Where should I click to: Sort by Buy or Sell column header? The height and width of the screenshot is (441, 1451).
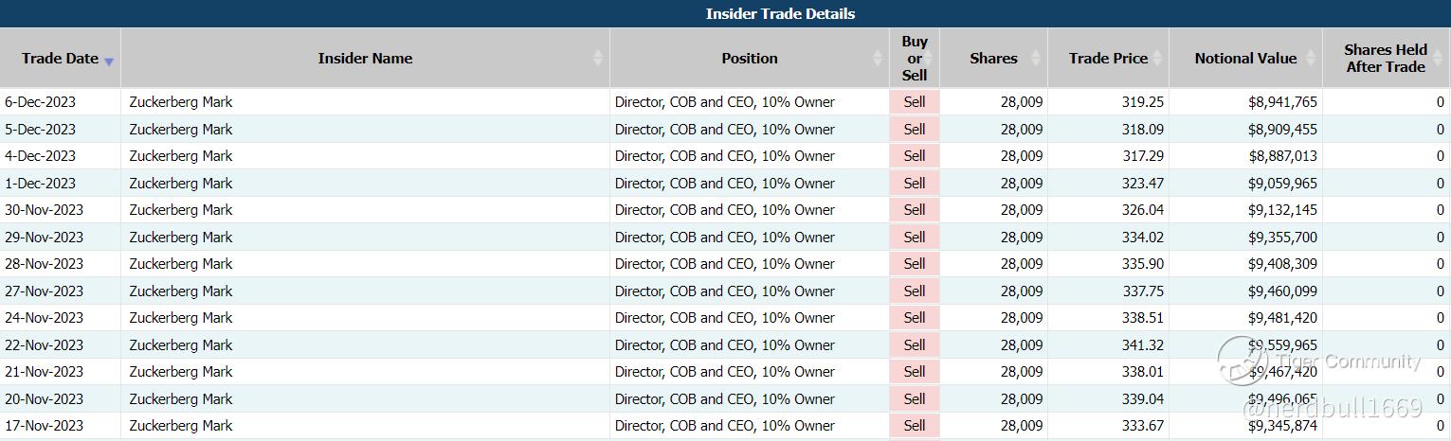click(x=914, y=58)
